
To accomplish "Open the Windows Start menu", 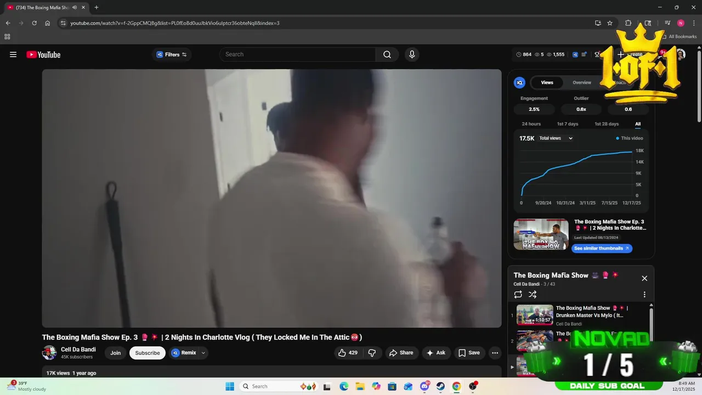I will pyautogui.click(x=230, y=386).
